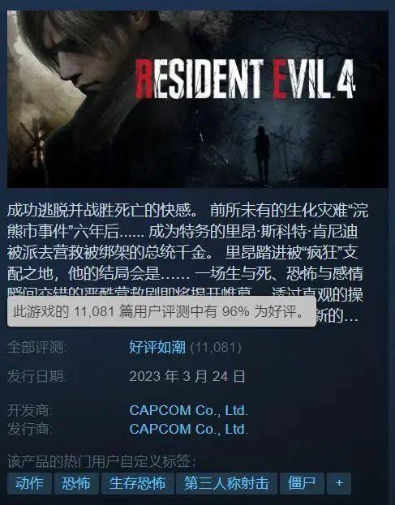Open developer CAPCOM Co., Ltd. link
This screenshot has height=505, width=395.
coord(188,411)
